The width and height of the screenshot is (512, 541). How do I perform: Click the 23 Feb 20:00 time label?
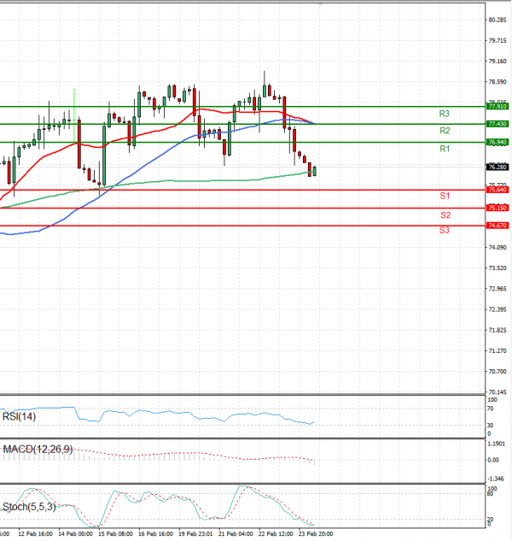click(x=316, y=534)
